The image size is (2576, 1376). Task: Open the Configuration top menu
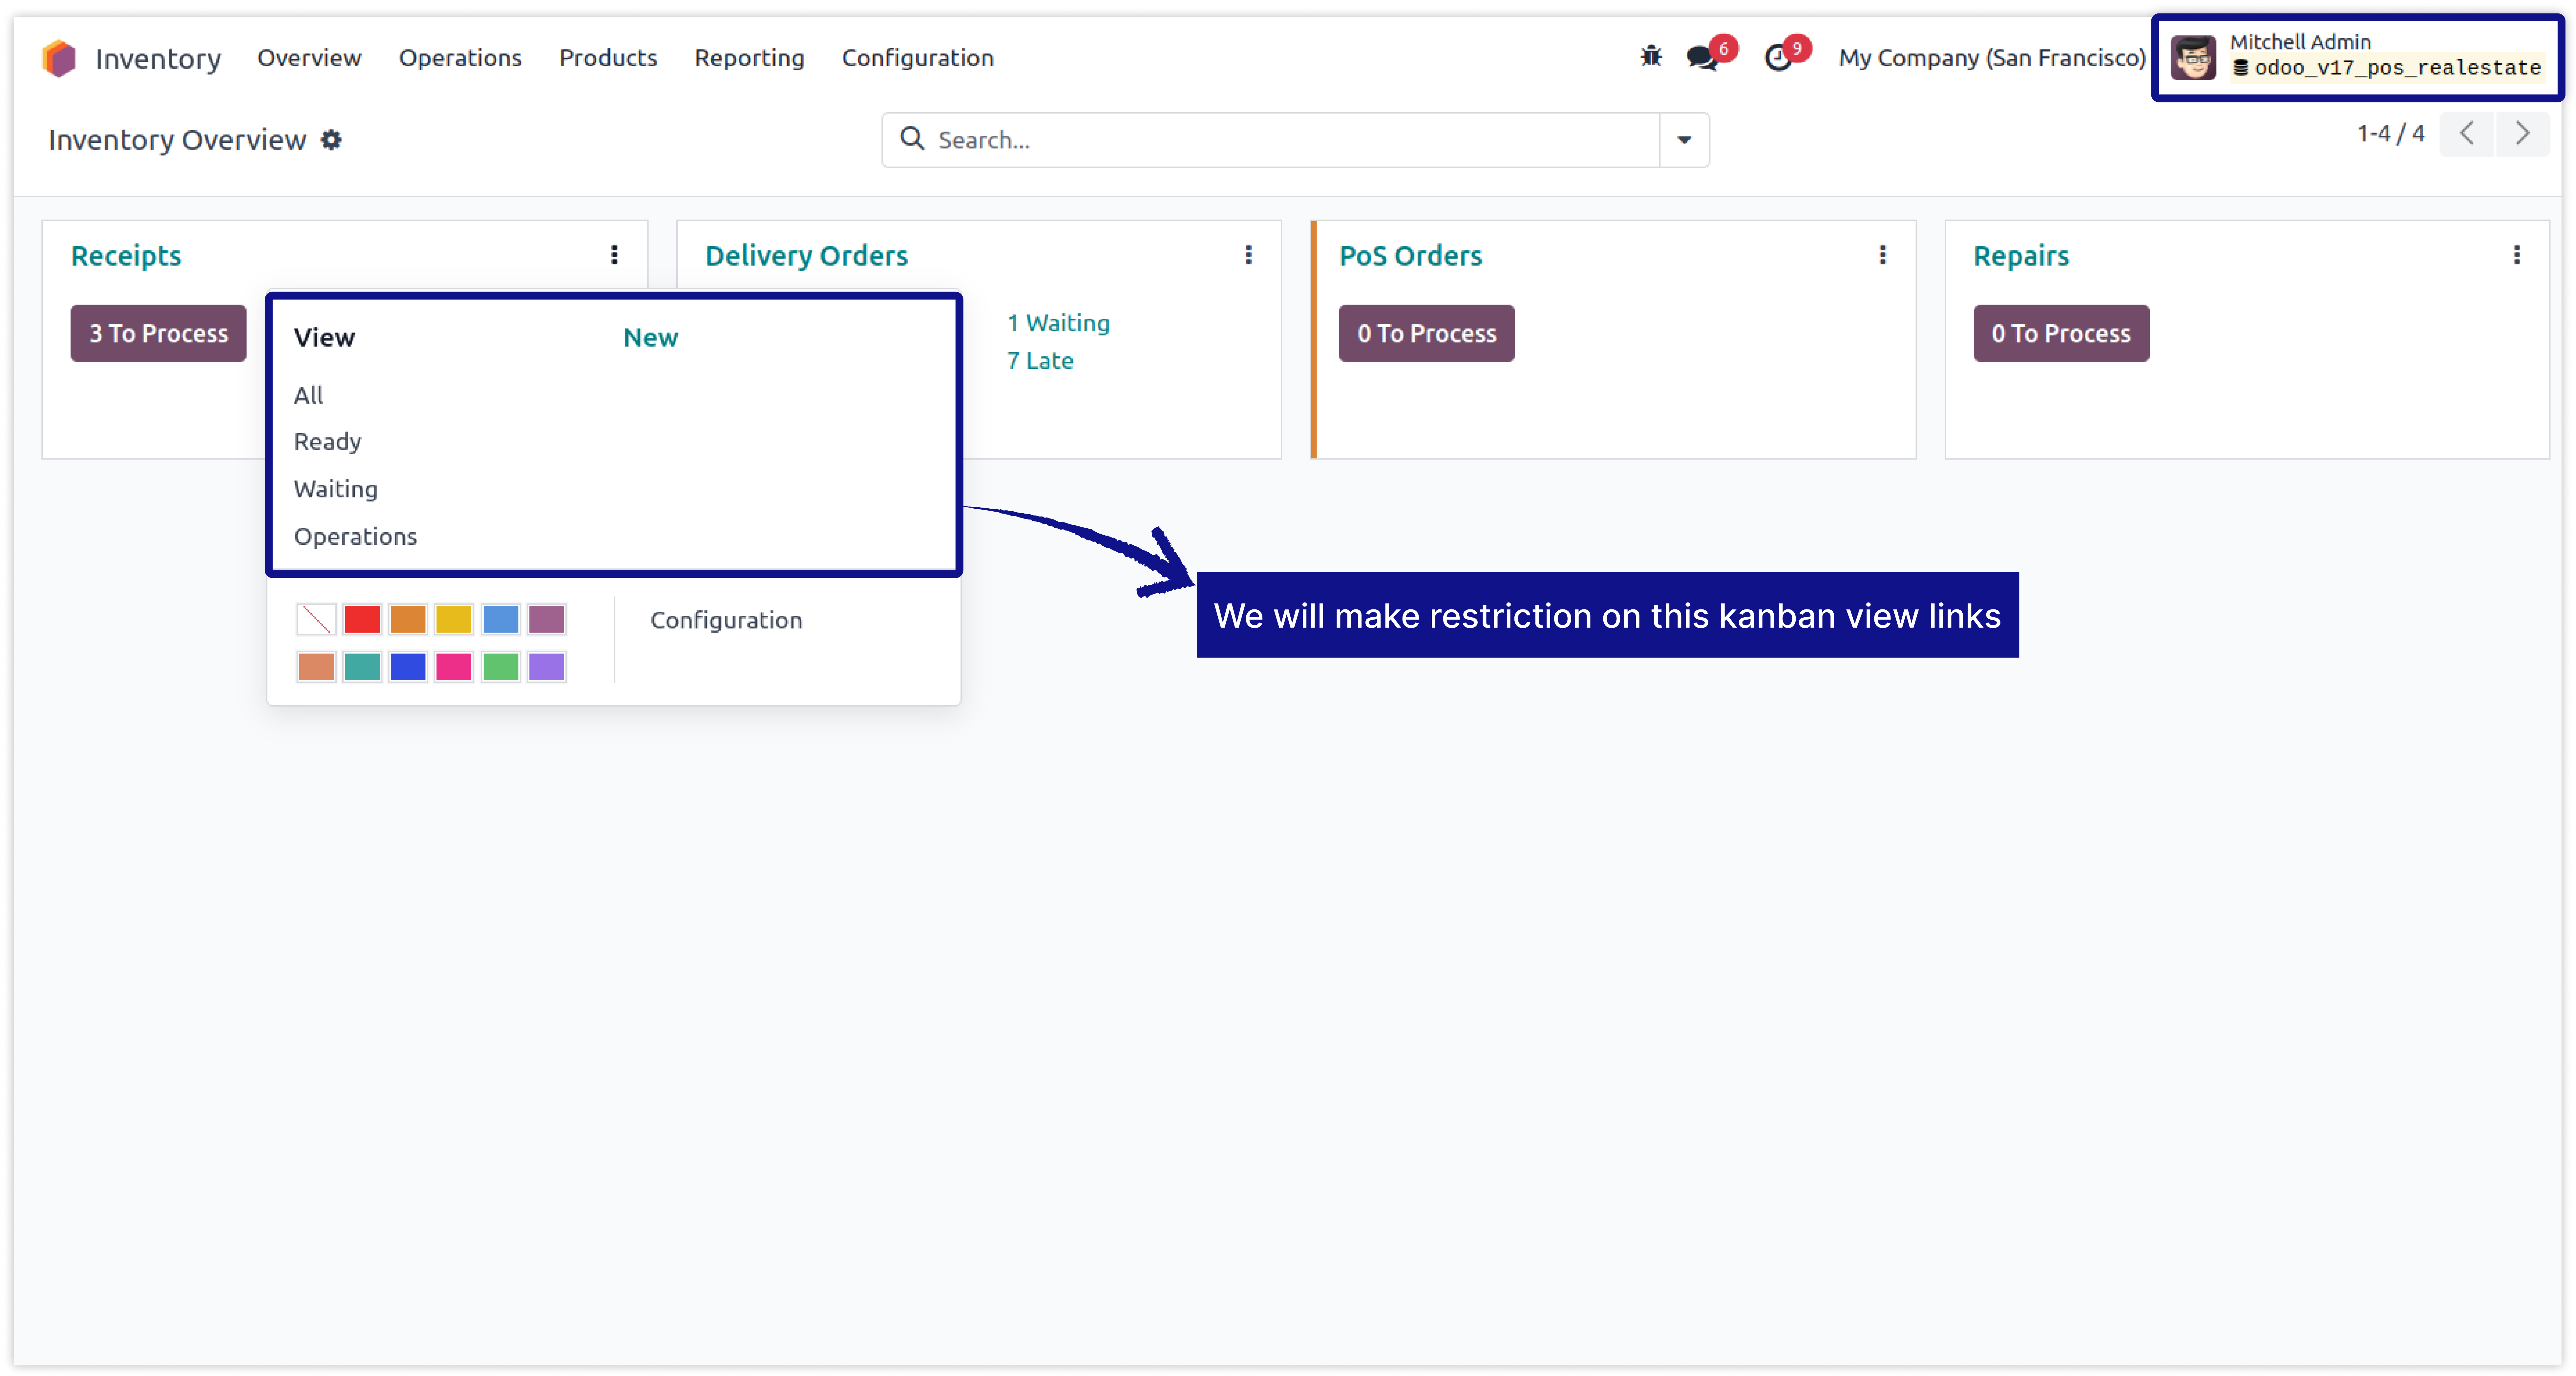pyautogui.click(x=917, y=58)
